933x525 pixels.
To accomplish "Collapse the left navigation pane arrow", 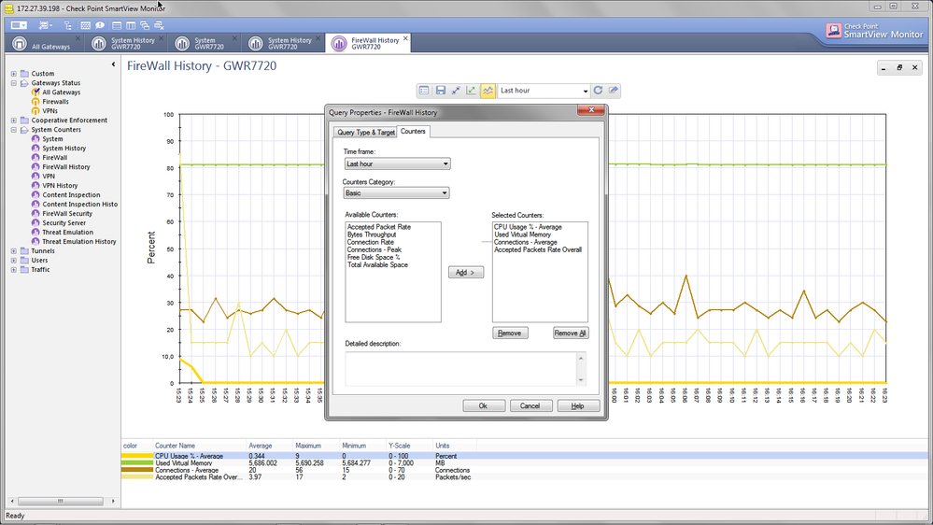I will [113, 64].
